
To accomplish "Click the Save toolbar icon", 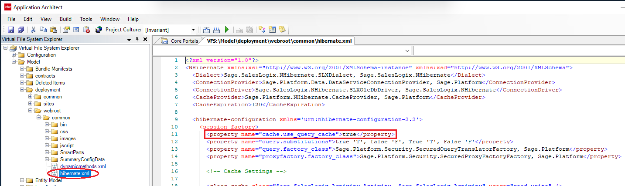I will pos(11,30).
